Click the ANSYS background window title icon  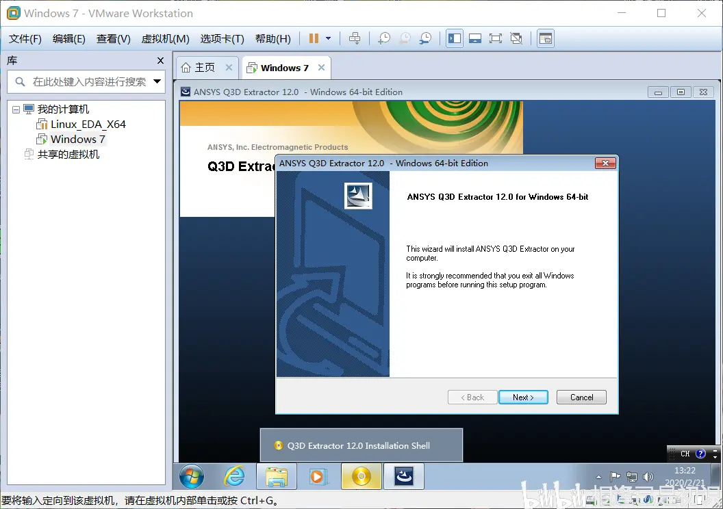coord(186,92)
